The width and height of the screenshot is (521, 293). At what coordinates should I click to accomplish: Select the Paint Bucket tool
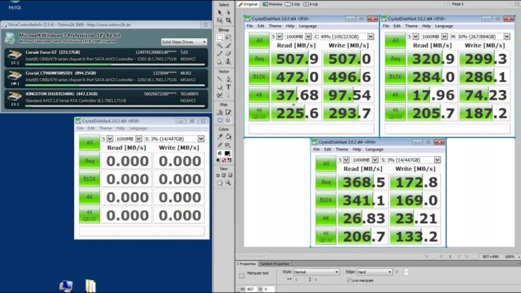[228, 137]
